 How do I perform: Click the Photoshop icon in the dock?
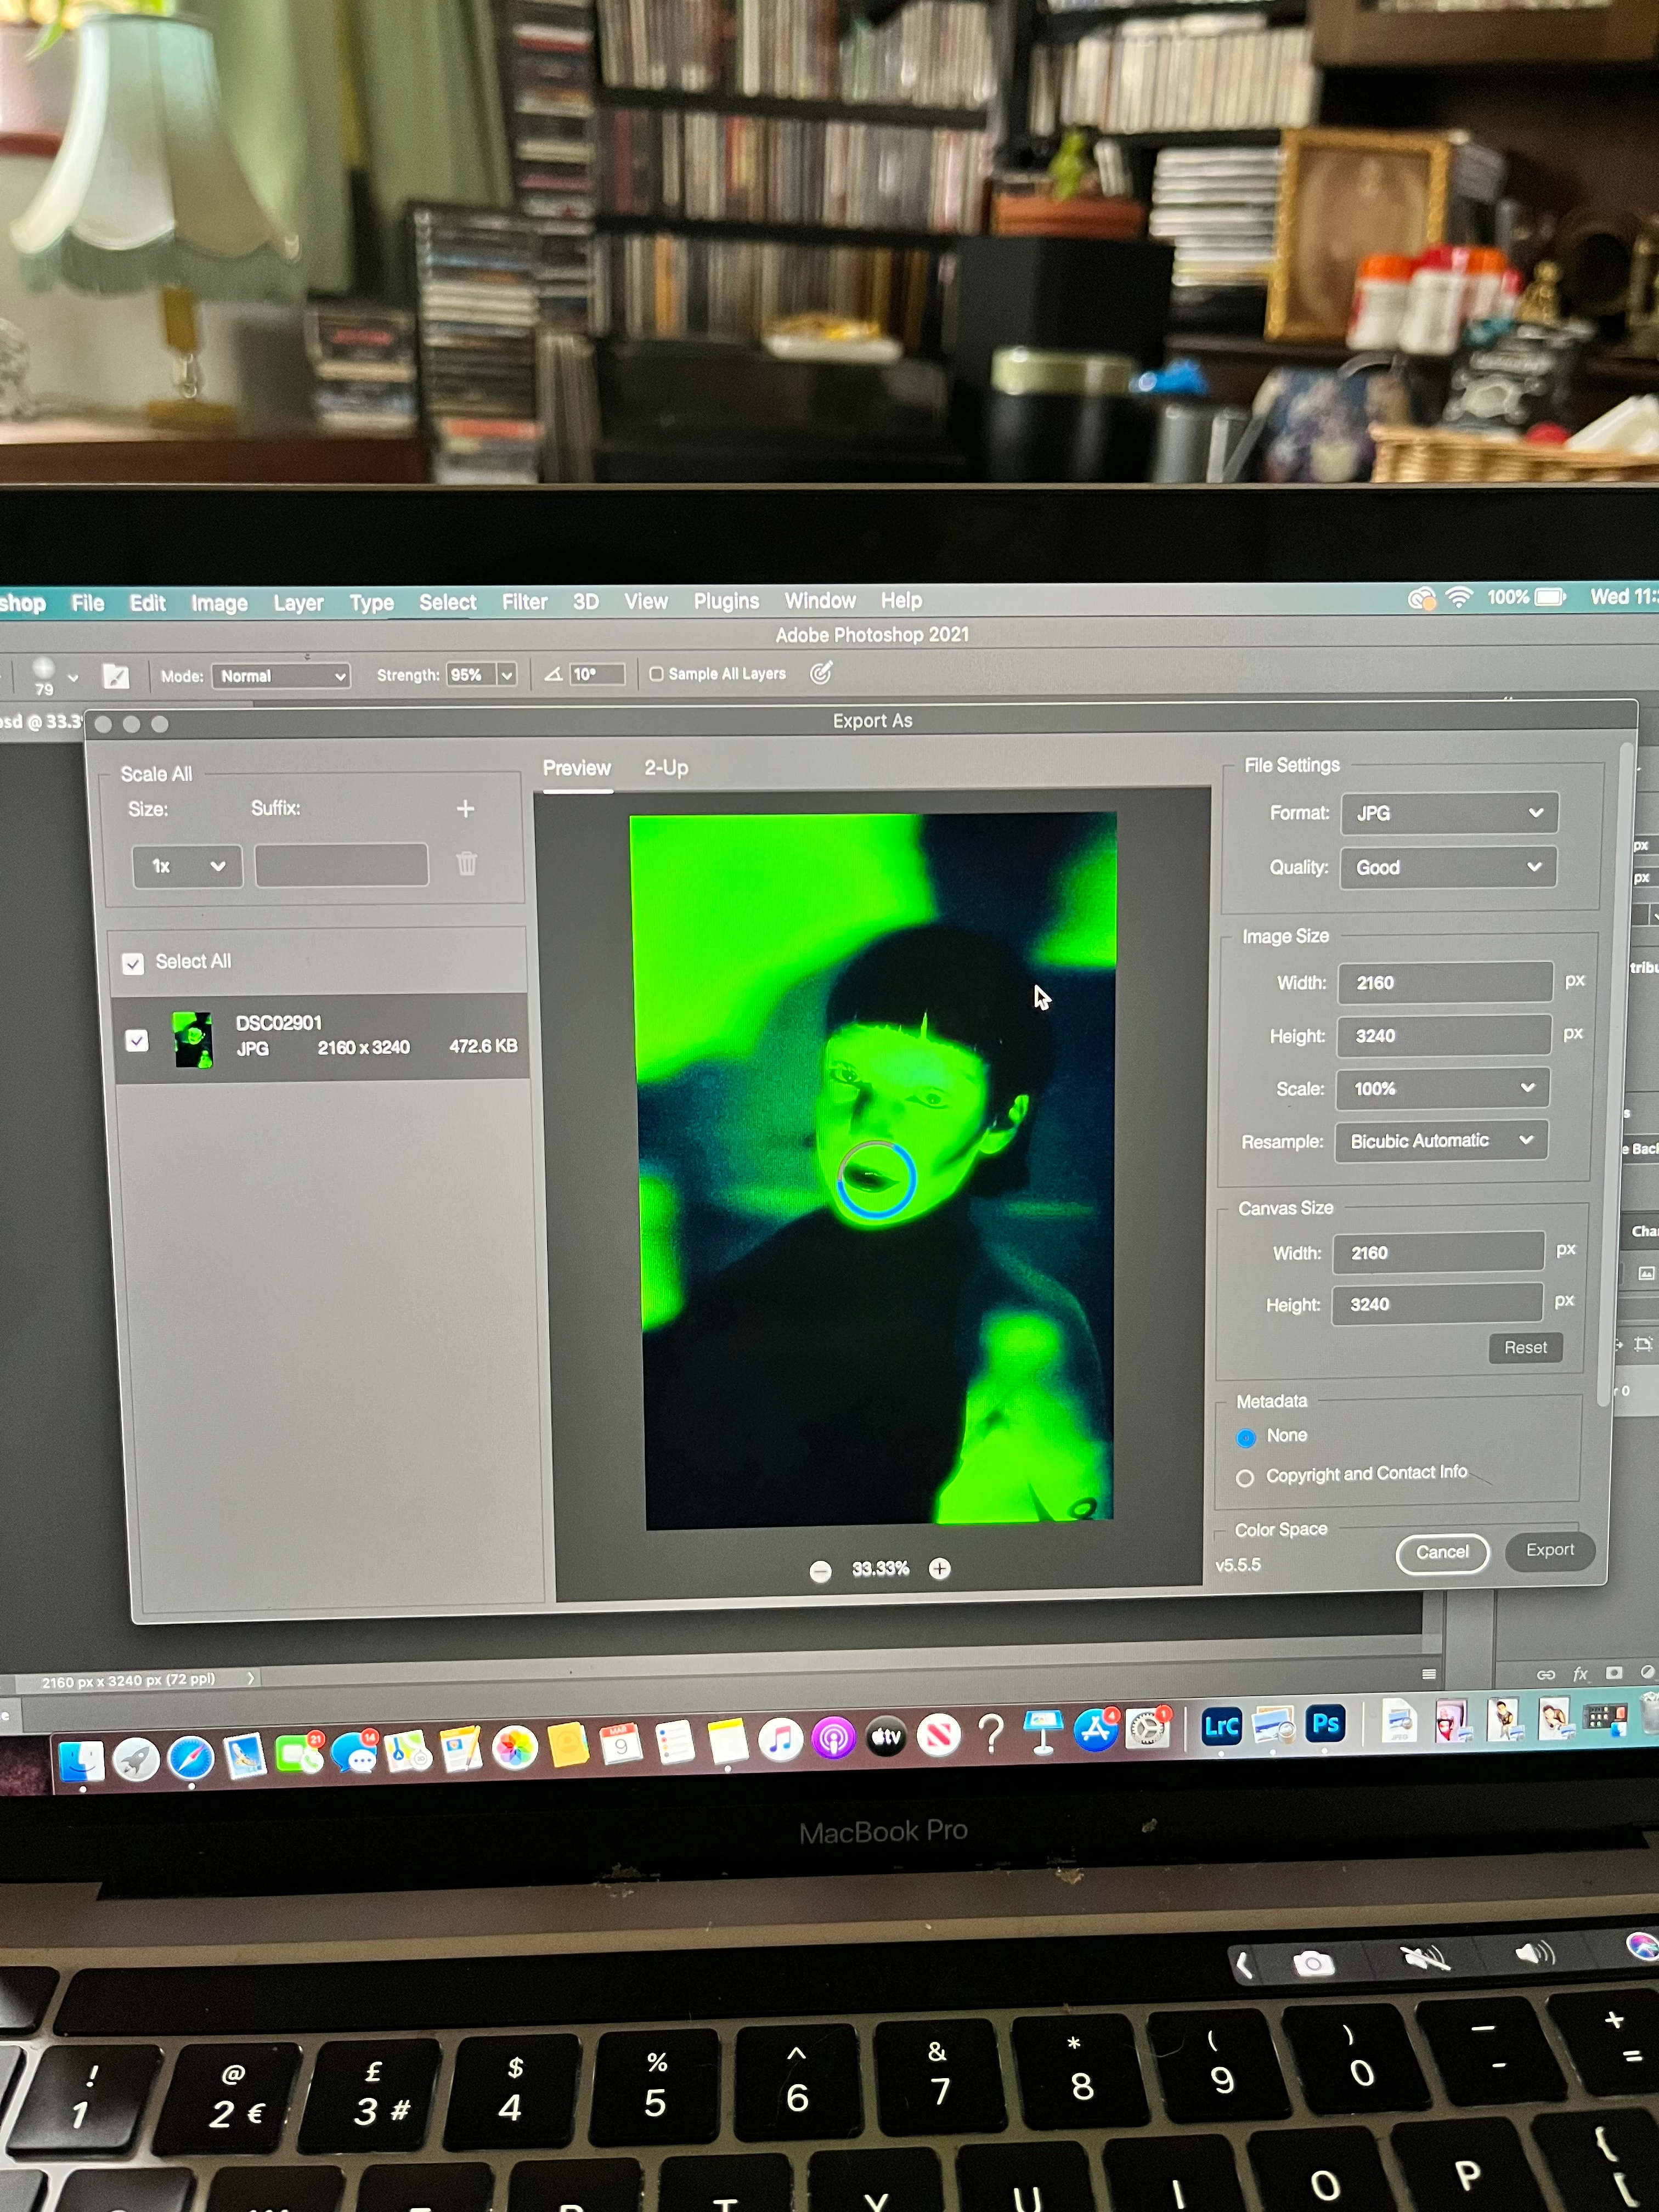point(1325,1724)
